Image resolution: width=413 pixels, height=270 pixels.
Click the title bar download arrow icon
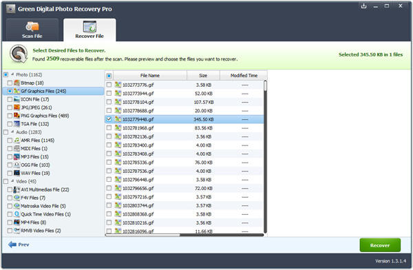coord(363,6)
